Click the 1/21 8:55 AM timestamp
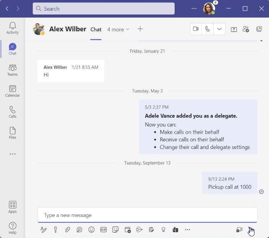Screen dimensions: 269x238 click(x=85, y=67)
